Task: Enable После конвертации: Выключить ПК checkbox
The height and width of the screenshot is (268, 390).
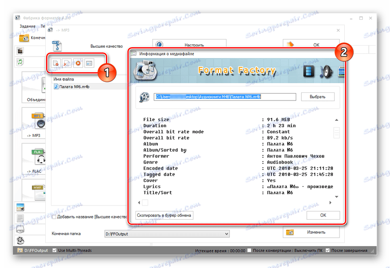Action: [x=249, y=250]
